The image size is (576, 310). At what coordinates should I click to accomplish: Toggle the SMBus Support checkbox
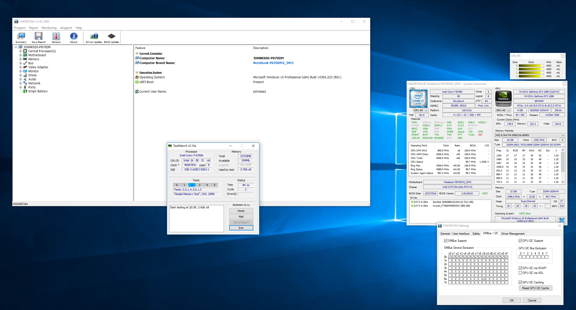446,240
